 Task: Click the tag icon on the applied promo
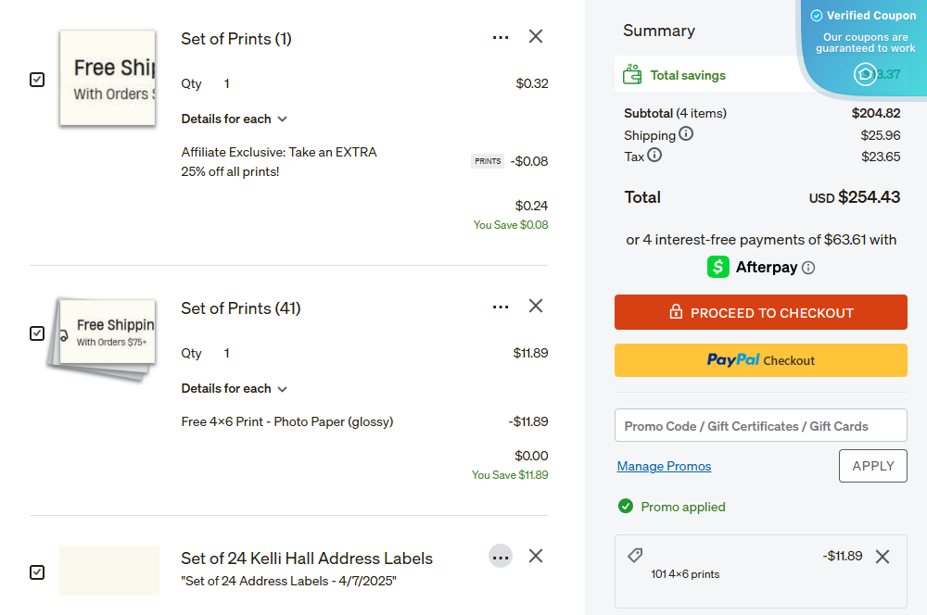[635, 556]
